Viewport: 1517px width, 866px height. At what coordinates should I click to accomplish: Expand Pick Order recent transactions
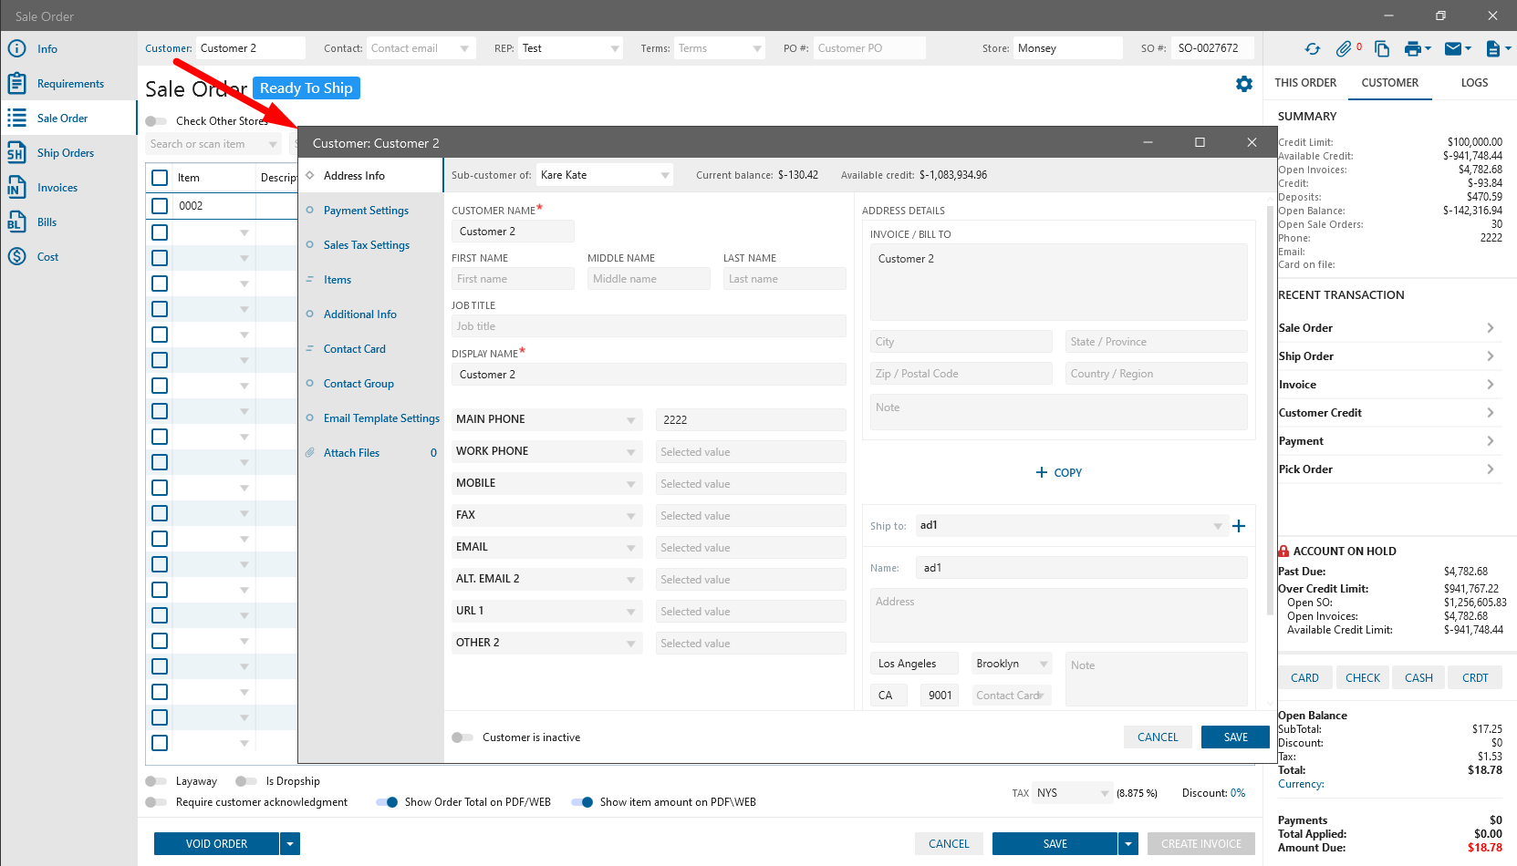click(x=1491, y=469)
